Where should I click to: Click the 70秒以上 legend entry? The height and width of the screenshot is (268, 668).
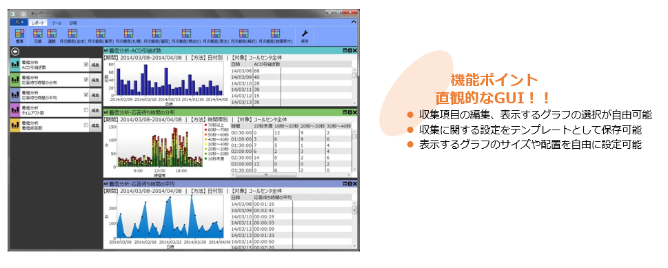coord(214,126)
